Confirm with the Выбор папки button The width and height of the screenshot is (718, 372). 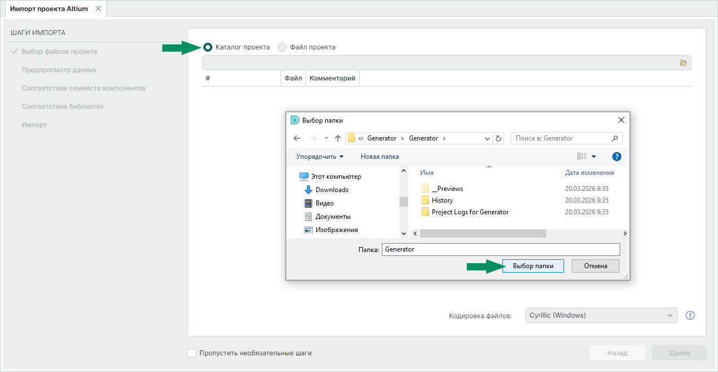pos(533,266)
